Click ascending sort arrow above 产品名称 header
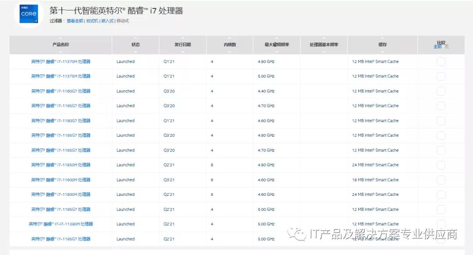 click(x=60, y=39)
